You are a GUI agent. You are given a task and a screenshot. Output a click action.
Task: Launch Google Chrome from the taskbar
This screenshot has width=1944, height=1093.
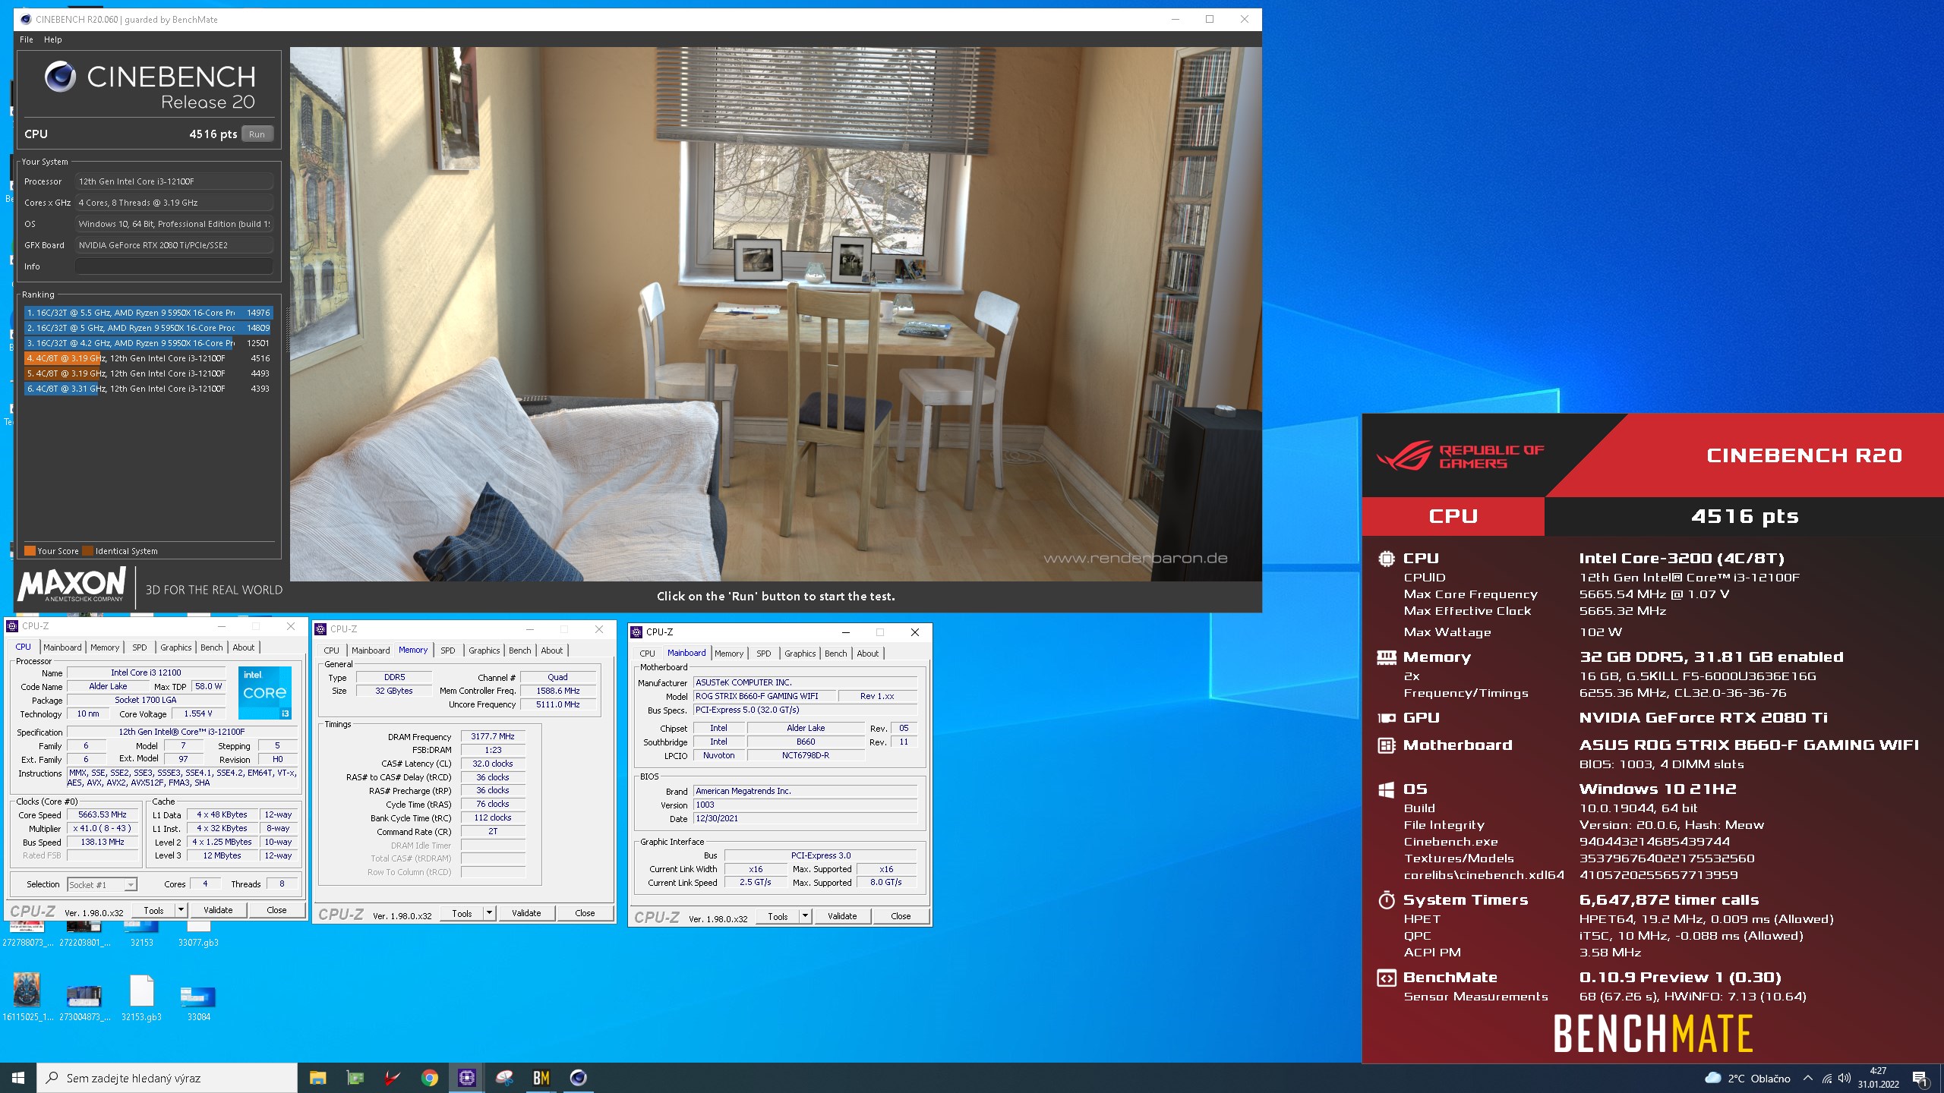[x=429, y=1078]
